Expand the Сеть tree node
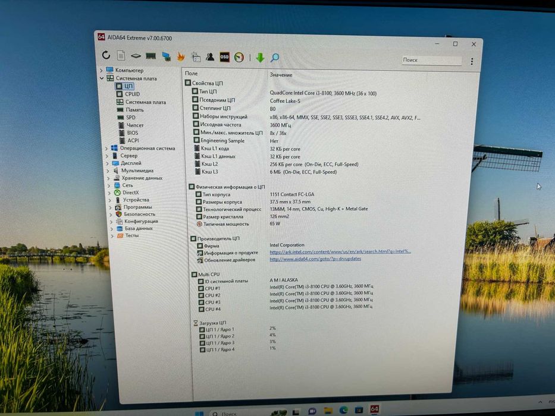The width and height of the screenshot is (555, 416). [109, 185]
